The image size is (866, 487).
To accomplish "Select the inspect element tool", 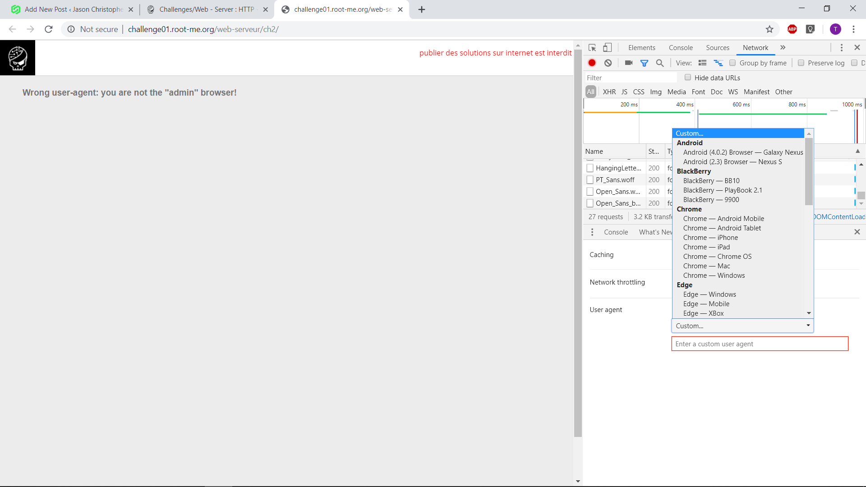I will click(592, 47).
